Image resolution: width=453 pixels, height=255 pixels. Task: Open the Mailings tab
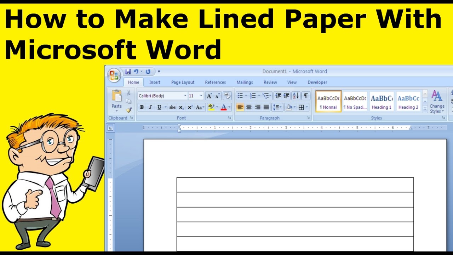point(245,82)
